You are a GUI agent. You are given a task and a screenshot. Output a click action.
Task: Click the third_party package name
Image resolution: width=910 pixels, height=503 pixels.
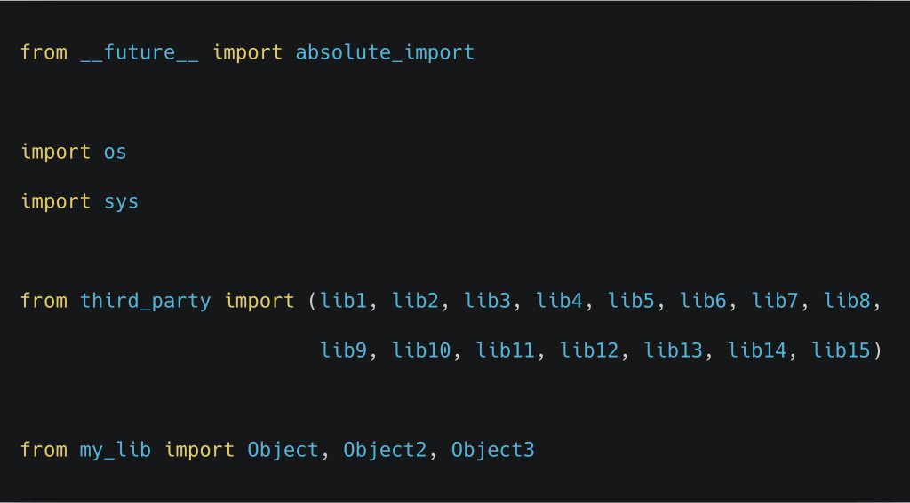[x=146, y=301]
